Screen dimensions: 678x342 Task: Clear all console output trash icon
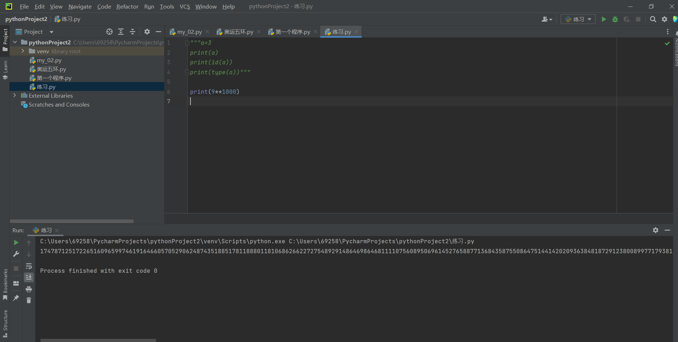click(x=29, y=300)
